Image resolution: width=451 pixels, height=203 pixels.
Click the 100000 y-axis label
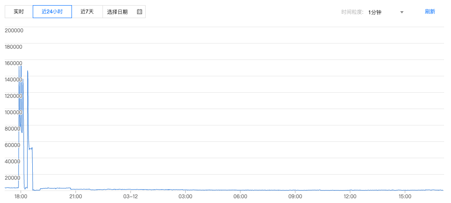pyautogui.click(x=14, y=112)
